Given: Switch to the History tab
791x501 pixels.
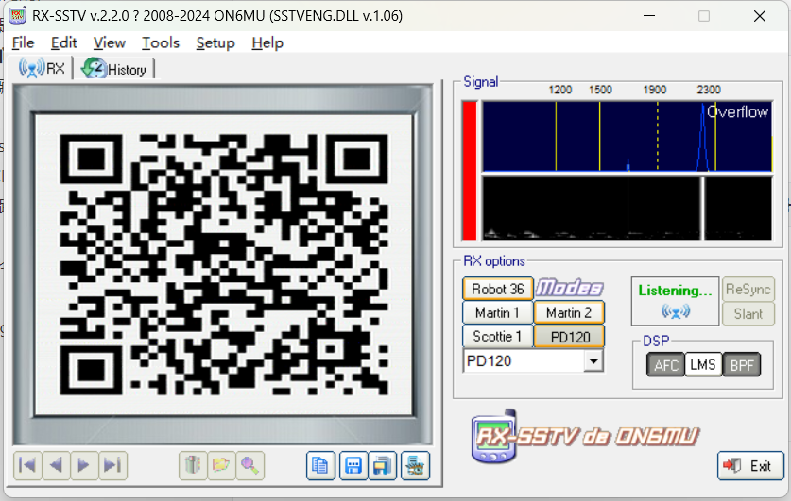Looking at the screenshot, I should [115, 69].
